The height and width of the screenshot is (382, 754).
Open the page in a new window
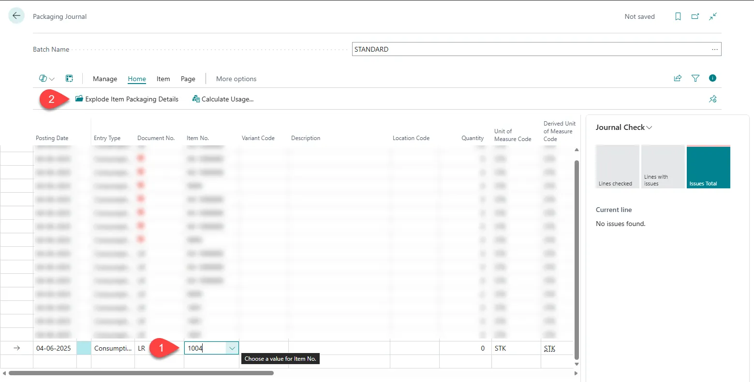pyautogui.click(x=695, y=16)
